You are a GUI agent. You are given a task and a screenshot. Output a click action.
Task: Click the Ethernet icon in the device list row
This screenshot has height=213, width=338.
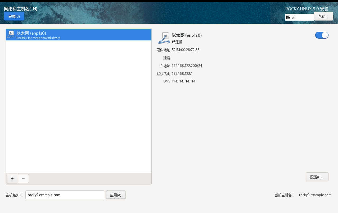tap(11, 34)
